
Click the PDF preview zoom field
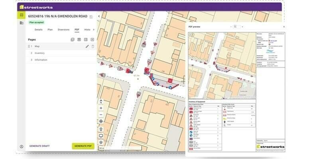click(236, 27)
